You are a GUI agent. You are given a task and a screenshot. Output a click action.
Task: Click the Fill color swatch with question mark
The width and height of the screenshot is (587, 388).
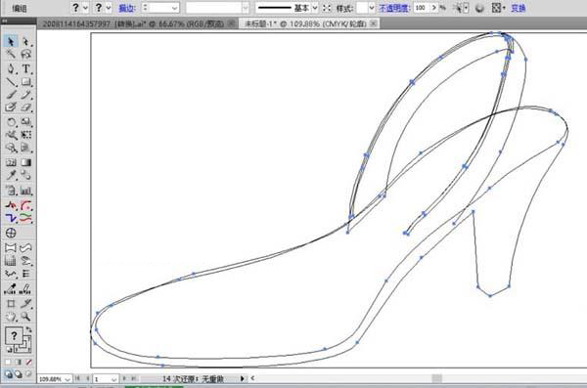tap(14, 335)
